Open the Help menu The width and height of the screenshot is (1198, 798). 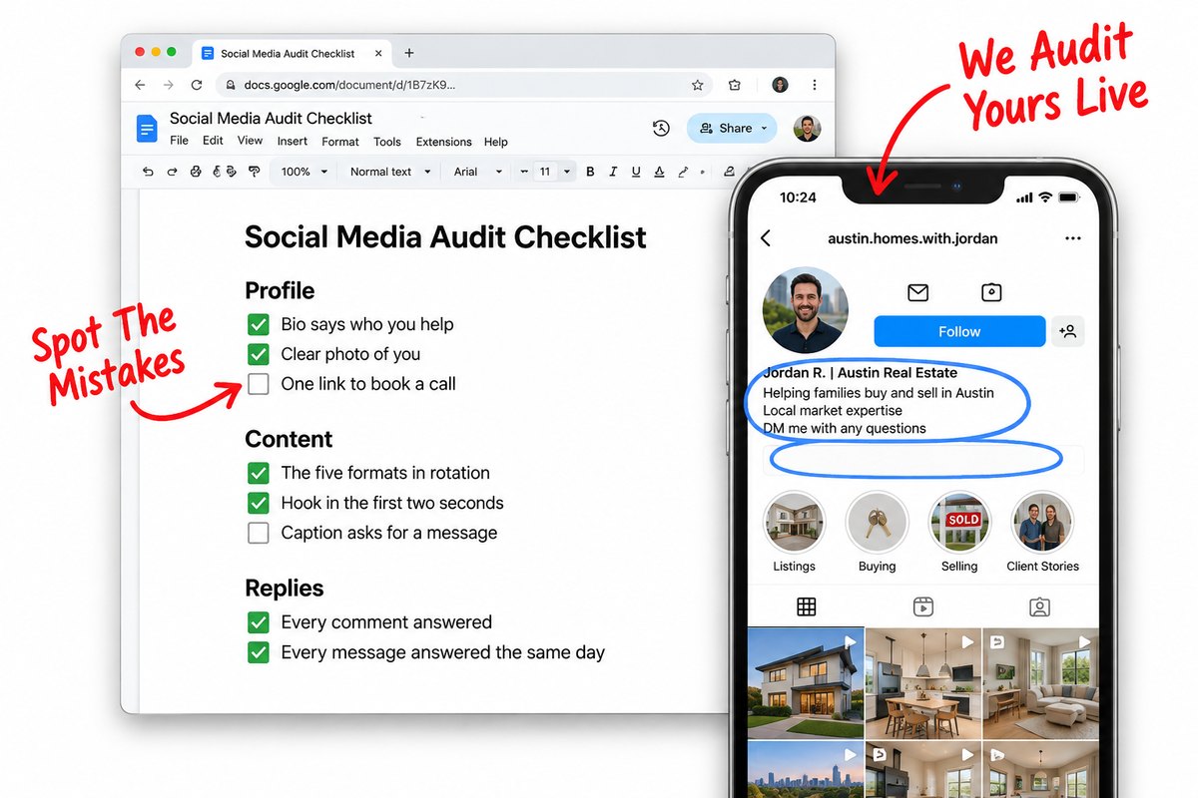(496, 142)
